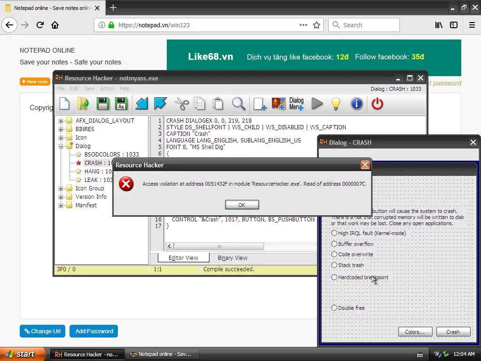The width and height of the screenshot is (481, 361).
Task: Click the browser URL address field
Action: click(x=209, y=25)
